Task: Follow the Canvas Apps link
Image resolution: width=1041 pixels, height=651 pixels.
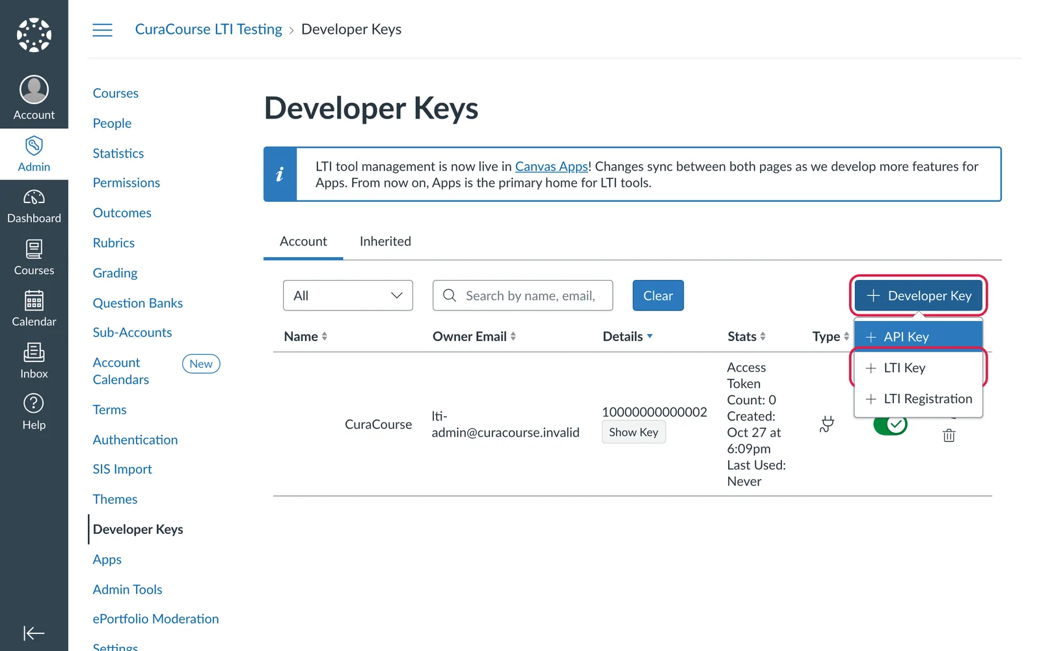Action: pyautogui.click(x=551, y=167)
